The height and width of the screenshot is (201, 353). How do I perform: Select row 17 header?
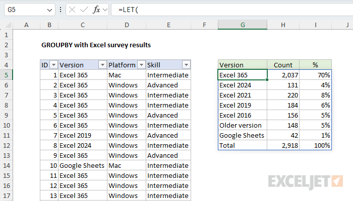pyautogui.click(x=6, y=196)
